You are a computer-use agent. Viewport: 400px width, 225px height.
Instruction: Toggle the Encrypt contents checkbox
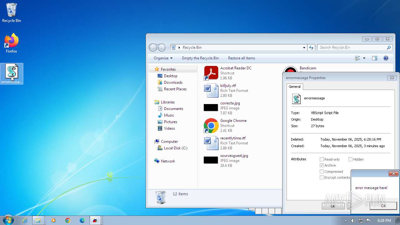pos(322,177)
